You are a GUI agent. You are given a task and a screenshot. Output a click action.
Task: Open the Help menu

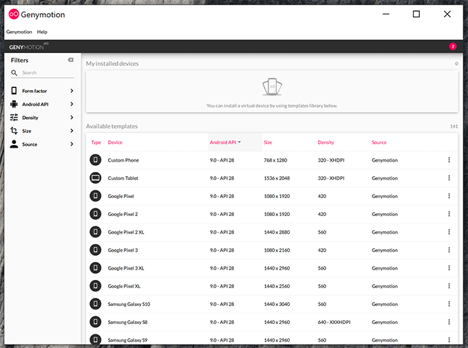tap(42, 32)
